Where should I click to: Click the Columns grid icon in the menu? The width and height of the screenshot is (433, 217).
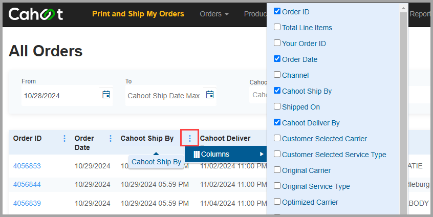point(197,155)
